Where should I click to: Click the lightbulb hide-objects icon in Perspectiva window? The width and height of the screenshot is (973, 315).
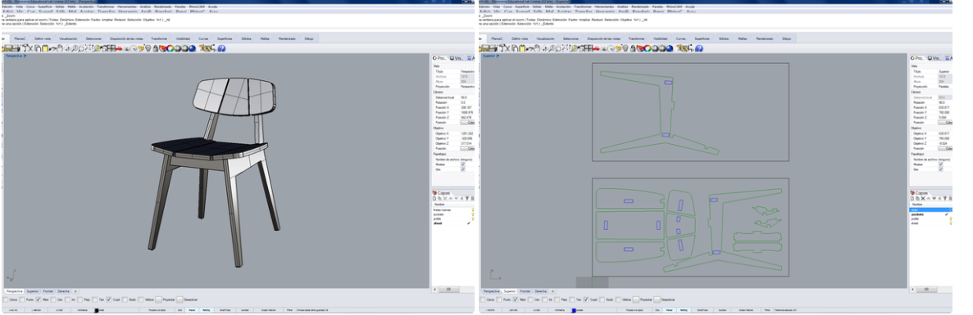click(148, 48)
